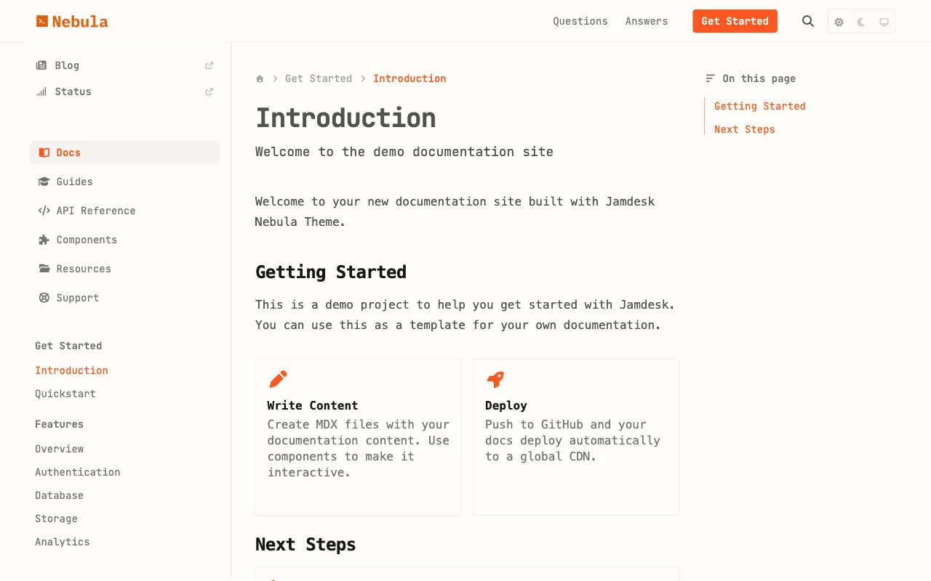Click the search magnifier icon
Screen dimensions: 931x581
click(x=808, y=21)
